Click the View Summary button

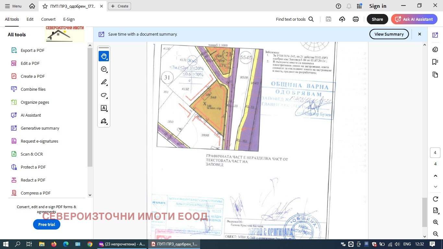click(x=389, y=34)
